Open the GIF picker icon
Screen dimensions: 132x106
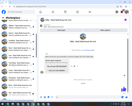52,97
